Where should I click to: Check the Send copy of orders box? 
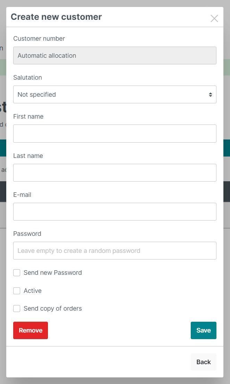click(x=17, y=309)
